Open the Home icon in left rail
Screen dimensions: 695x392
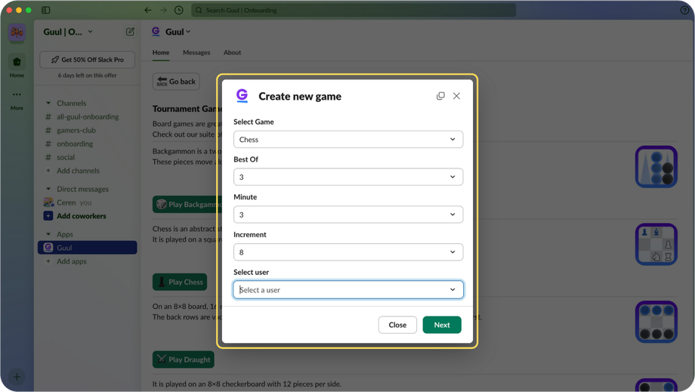[17, 63]
